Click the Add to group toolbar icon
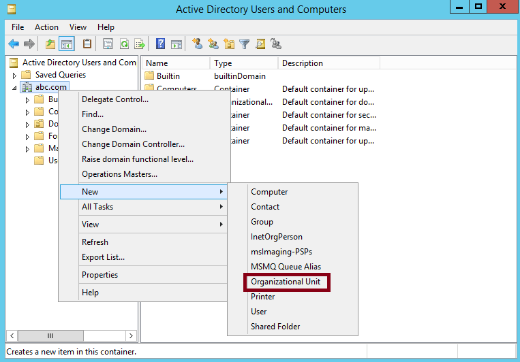The height and width of the screenshot is (362, 520). [x=276, y=44]
